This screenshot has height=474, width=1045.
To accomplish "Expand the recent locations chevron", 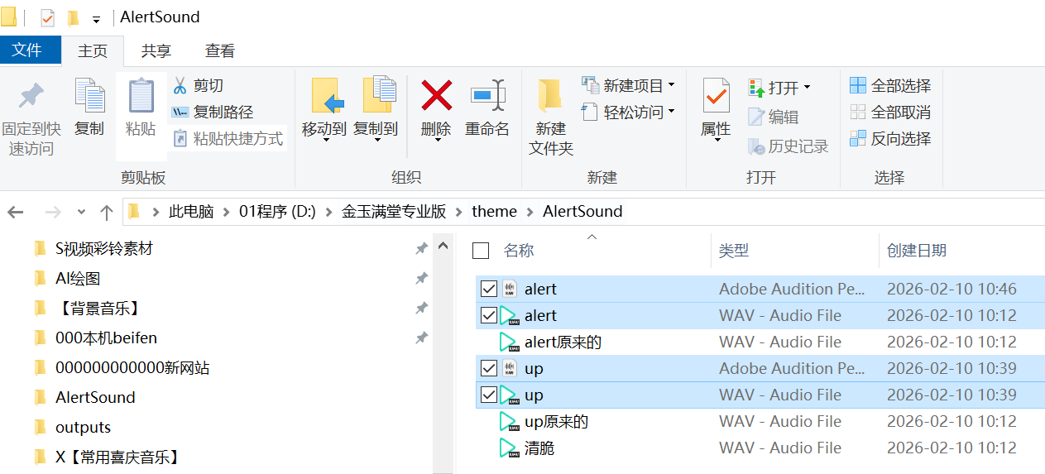I will click(x=81, y=212).
